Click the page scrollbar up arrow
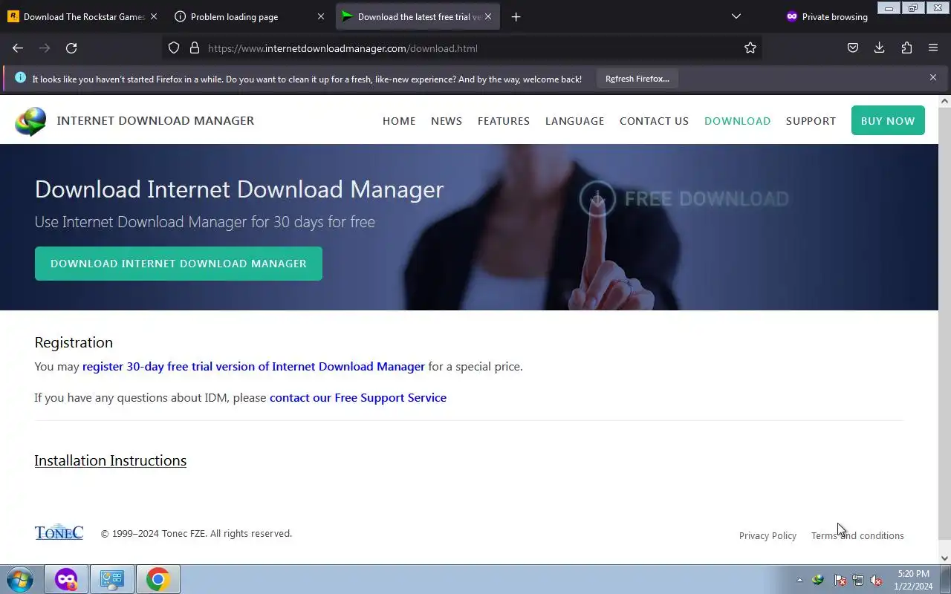This screenshot has height=594, width=951. point(945,100)
